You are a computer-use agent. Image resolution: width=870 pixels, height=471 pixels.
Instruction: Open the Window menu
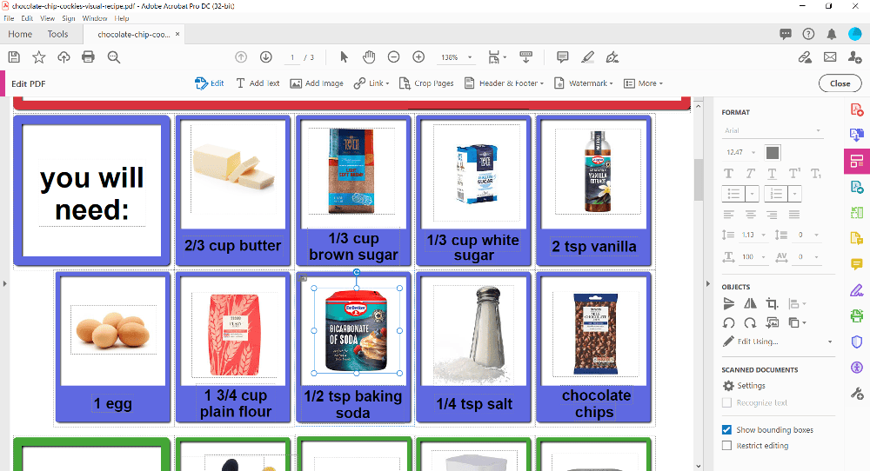[x=95, y=18]
